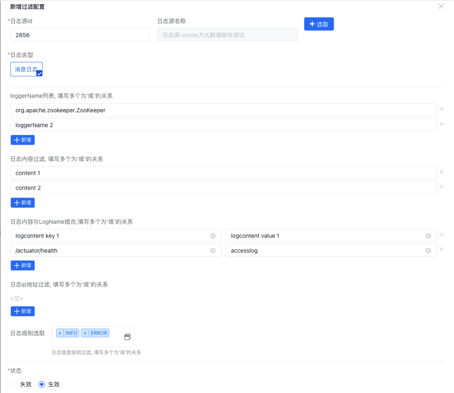Clear the accesslog field
Screen dimensions: 454x393
pyautogui.click(x=428, y=251)
